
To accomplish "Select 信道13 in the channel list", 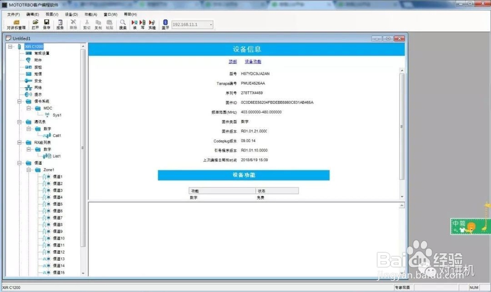I will pyautogui.click(x=58, y=259).
